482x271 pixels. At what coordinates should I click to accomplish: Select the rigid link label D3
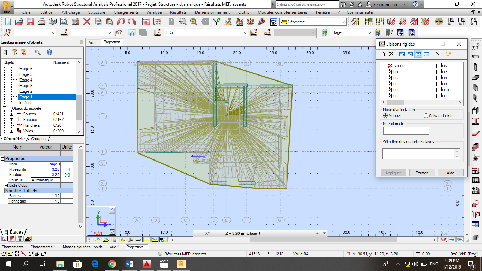(393, 84)
